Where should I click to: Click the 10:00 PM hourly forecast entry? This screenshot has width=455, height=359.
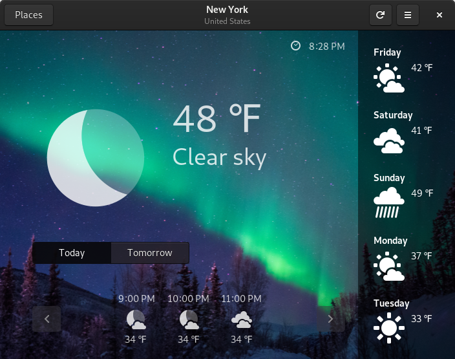[188, 318]
